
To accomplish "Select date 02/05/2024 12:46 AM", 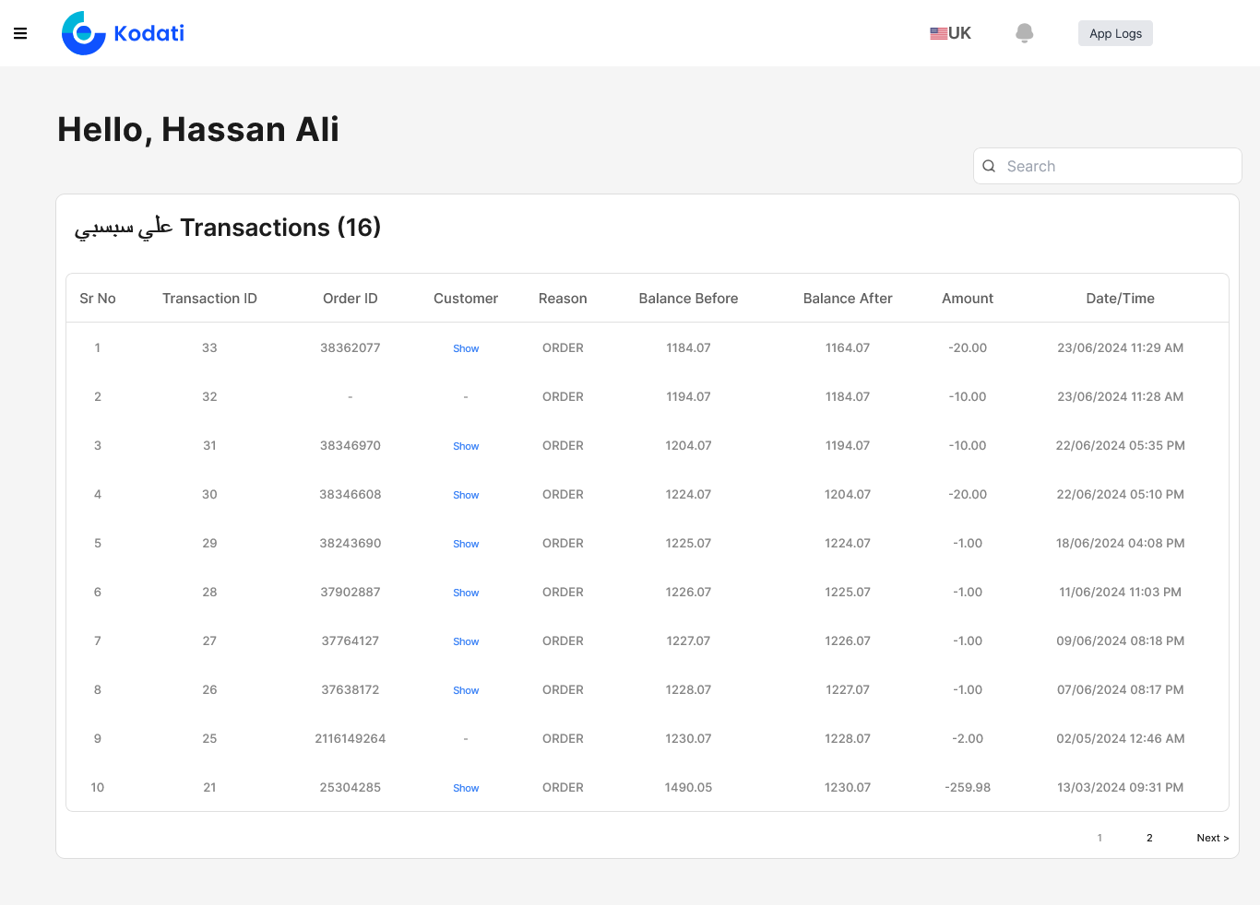I will click(1120, 738).
